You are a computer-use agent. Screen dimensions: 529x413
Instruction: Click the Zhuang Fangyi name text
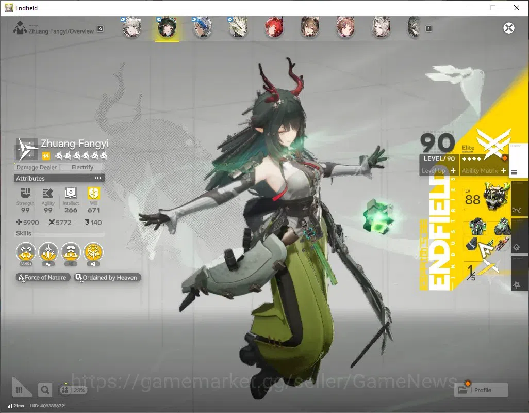pyautogui.click(x=75, y=144)
